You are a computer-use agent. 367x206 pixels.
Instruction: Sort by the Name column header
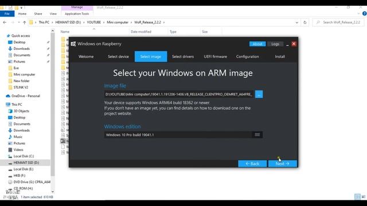click(x=65, y=32)
